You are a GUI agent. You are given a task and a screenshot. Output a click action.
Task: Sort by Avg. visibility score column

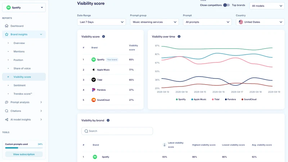pyautogui.click(x=262, y=145)
